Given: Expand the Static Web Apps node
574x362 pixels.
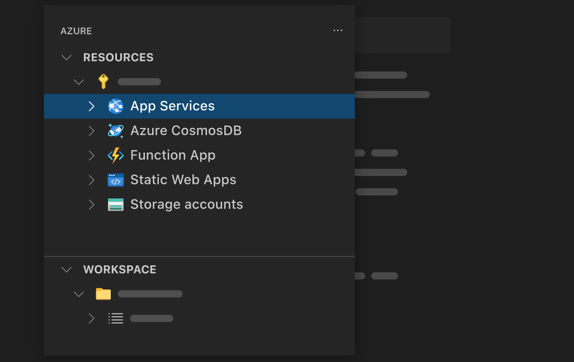Looking at the screenshot, I should pos(91,180).
